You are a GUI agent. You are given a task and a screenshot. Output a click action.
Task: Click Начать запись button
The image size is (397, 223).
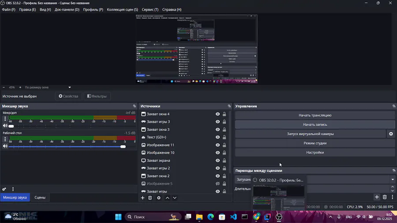(315, 125)
